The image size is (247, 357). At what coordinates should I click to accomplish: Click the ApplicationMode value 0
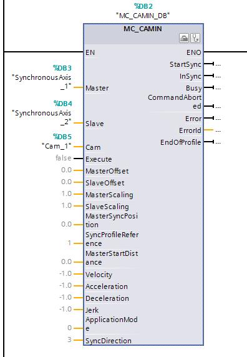pos(69,328)
